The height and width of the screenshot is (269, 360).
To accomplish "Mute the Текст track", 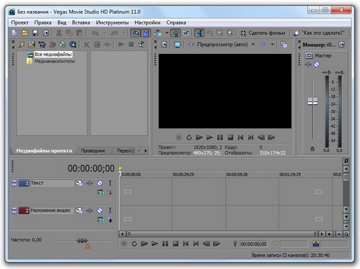I will click(x=100, y=183).
